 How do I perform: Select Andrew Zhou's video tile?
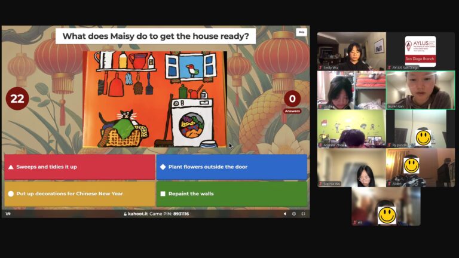coord(351,129)
